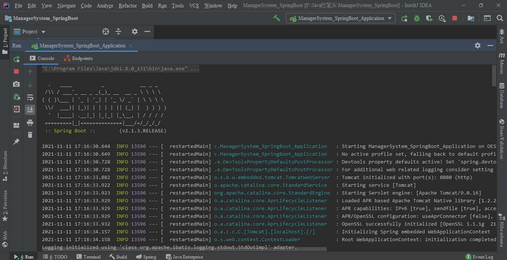Open the Navigate menu

tap(66, 6)
